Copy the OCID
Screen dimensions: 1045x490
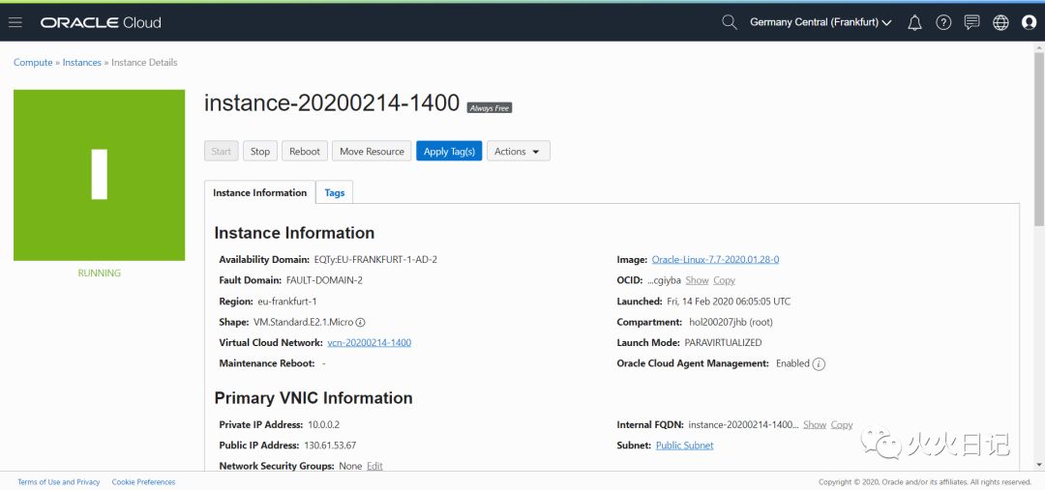[x=725, y=281]
